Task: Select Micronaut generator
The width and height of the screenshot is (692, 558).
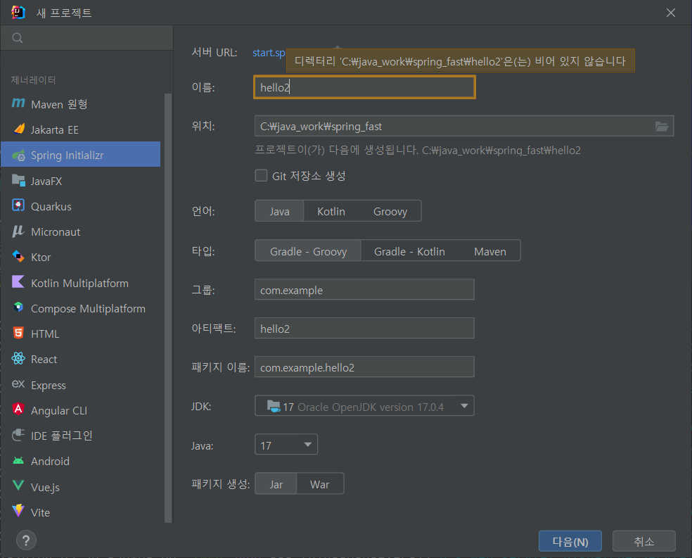Action: [81, 232]
